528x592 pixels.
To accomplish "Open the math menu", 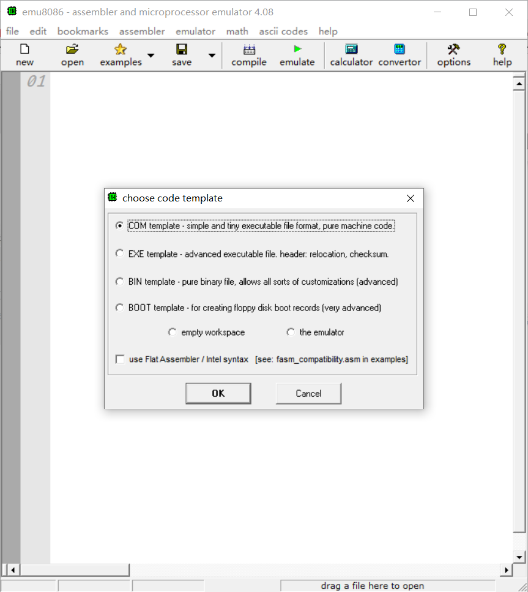I will [237, 31].
